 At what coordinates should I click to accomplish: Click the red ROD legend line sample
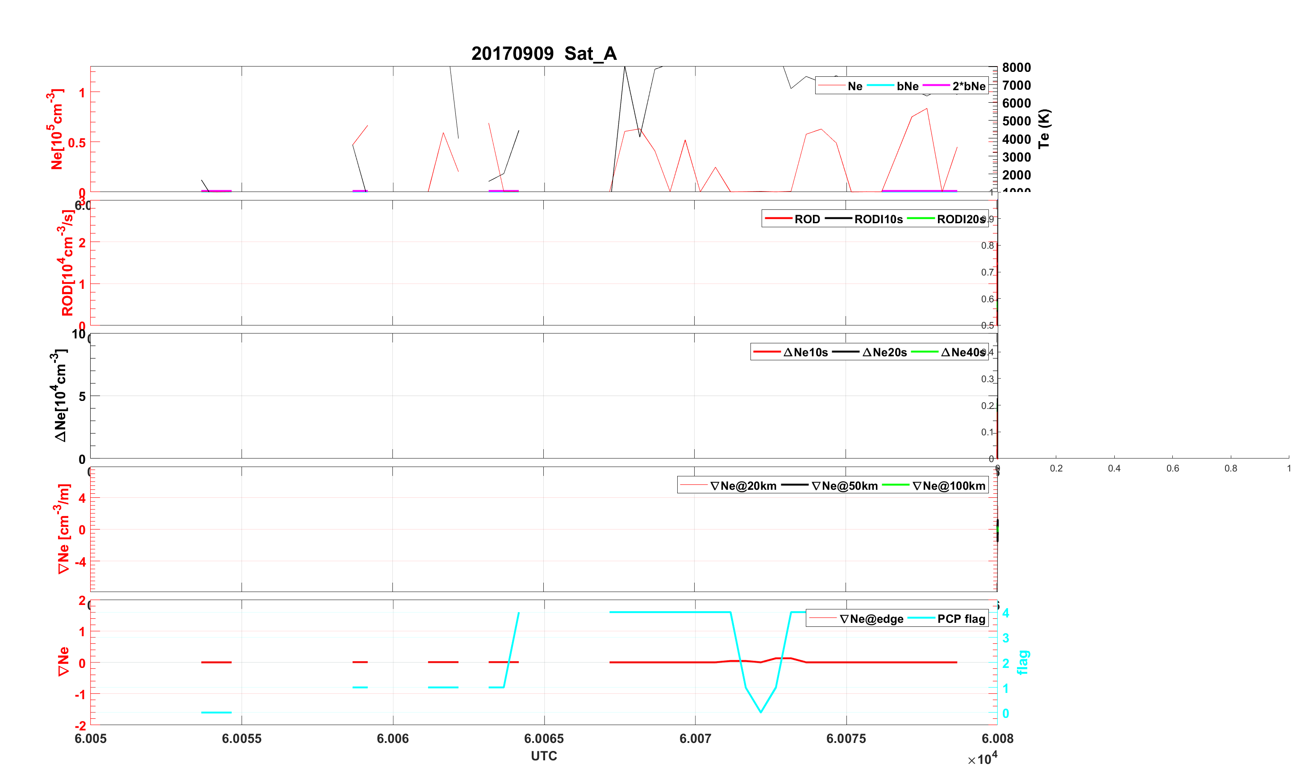coord(779,219)
